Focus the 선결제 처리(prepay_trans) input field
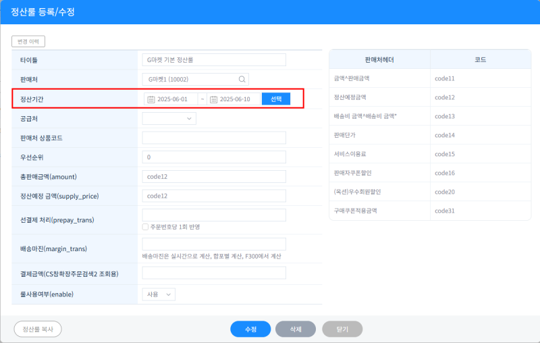 pyautogui.click(x=214, y=215)
